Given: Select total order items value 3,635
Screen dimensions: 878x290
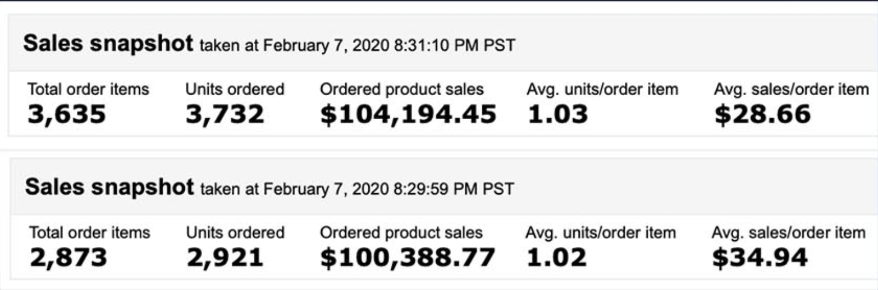Looking at the screenshot, I should click(67, 114).
